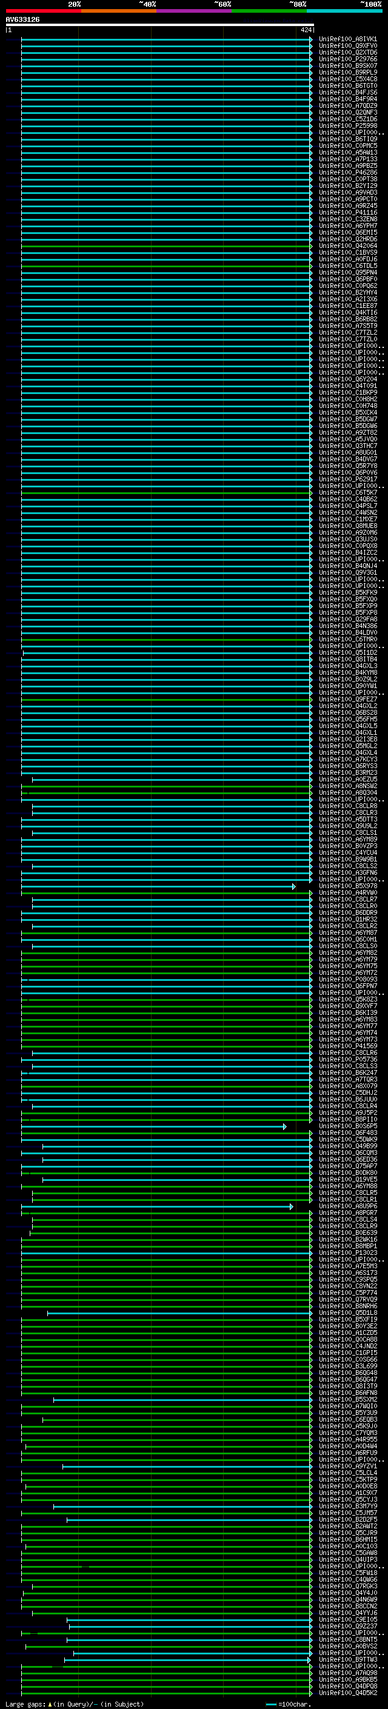Select the UniRef100_B6KI39 label
388x1709 pixels.
tap(347, 1013)
